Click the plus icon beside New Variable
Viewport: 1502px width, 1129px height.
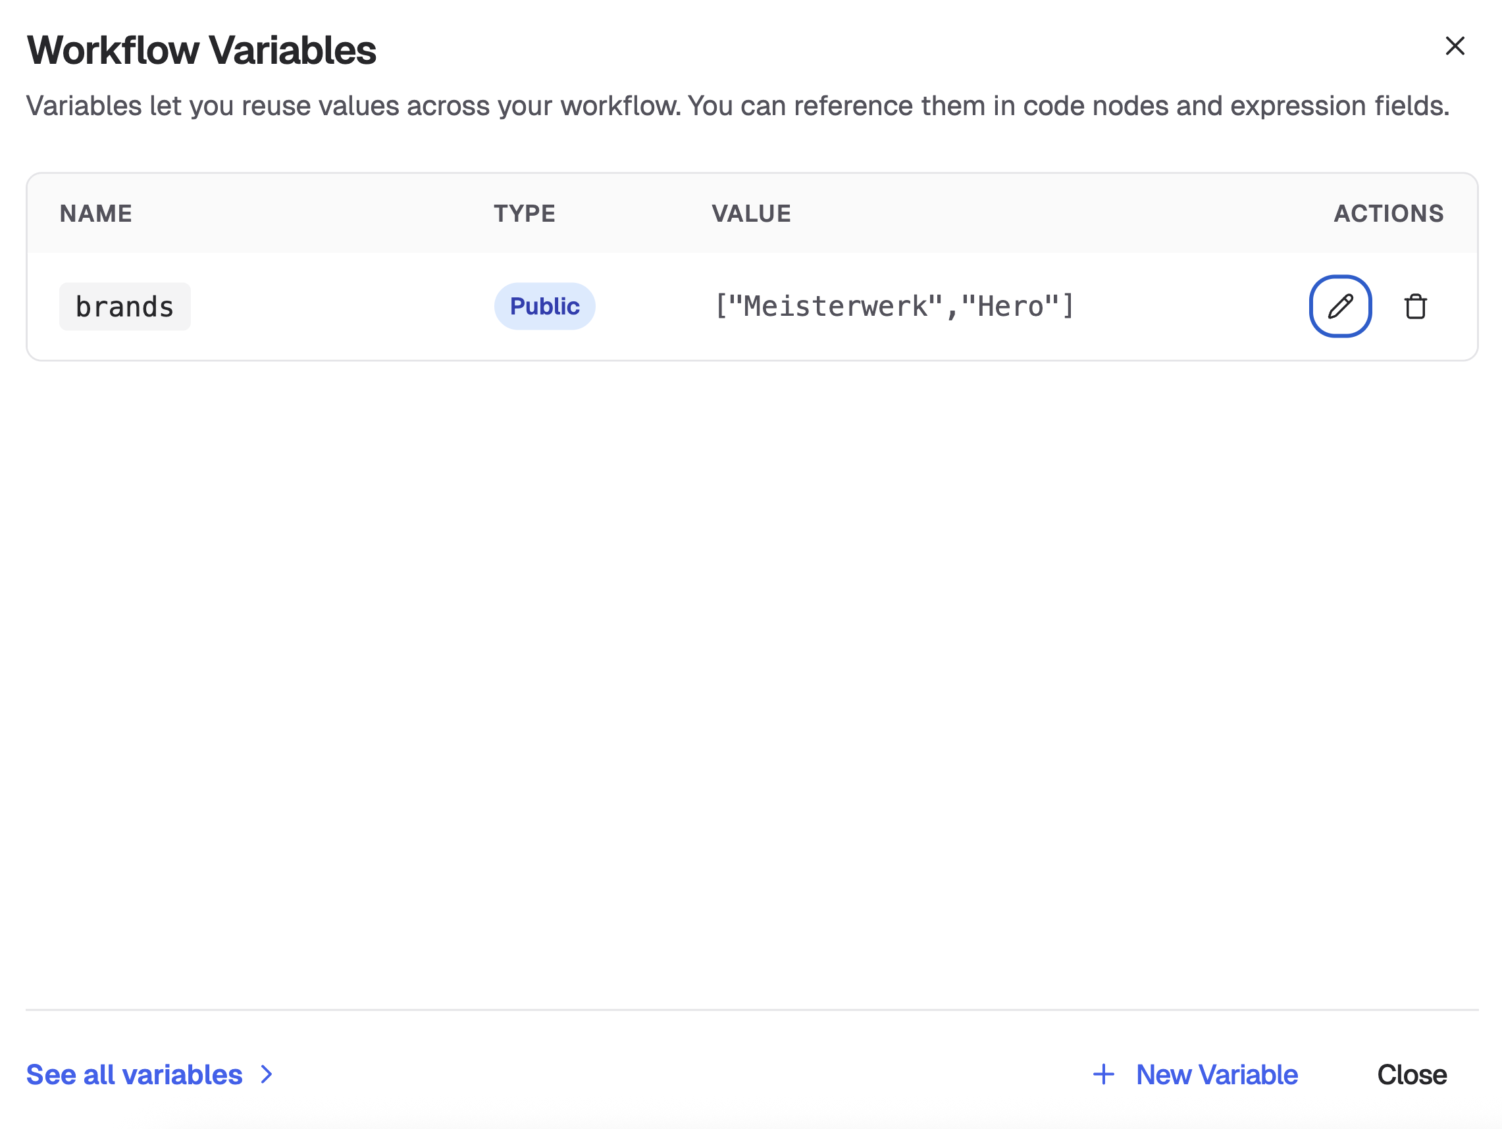point(1102,1074)
